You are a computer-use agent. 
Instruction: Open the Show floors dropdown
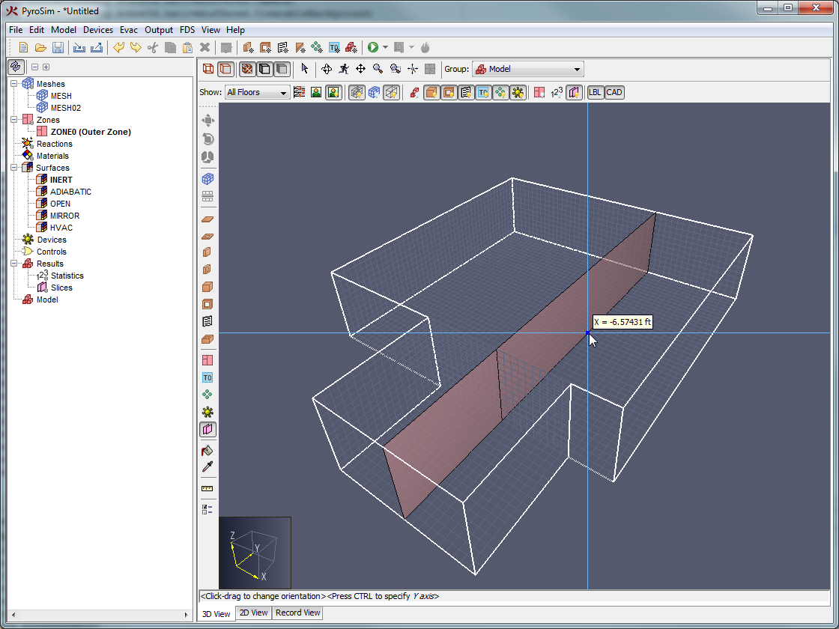pos(258,92)
